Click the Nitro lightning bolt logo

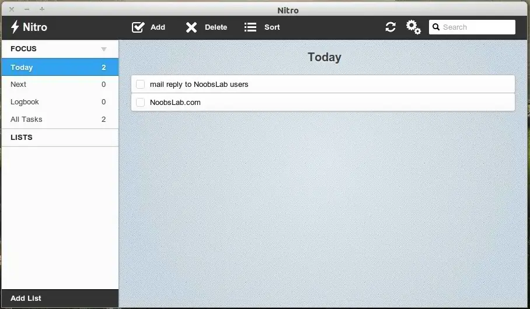point(15,27)
